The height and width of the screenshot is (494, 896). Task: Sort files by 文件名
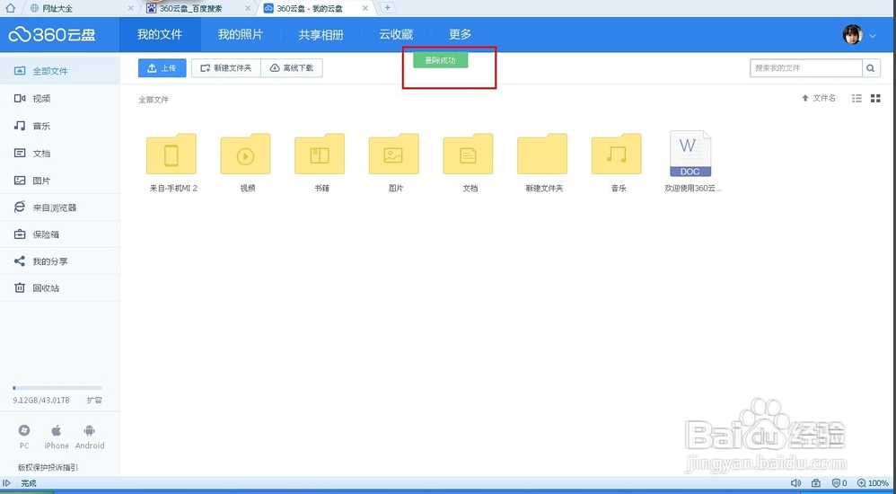[x=819, y=98]
